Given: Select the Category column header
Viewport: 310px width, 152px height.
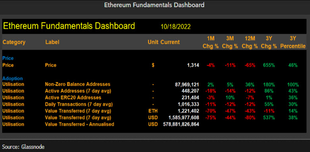Looking at the screenshot, I should point(14,42).
